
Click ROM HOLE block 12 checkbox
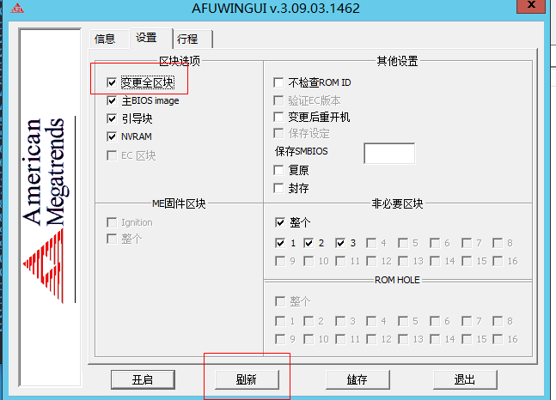371,339
